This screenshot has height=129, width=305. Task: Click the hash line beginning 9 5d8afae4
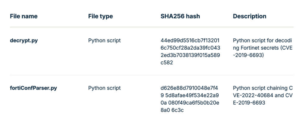pyautogui.click(x=190, y=95)
